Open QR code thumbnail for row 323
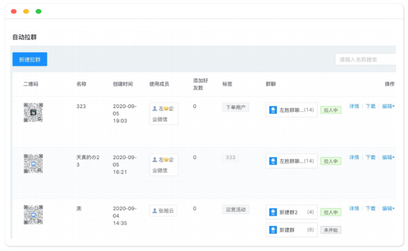This screenshot has height=251, width=408. [x=33, y=112]
